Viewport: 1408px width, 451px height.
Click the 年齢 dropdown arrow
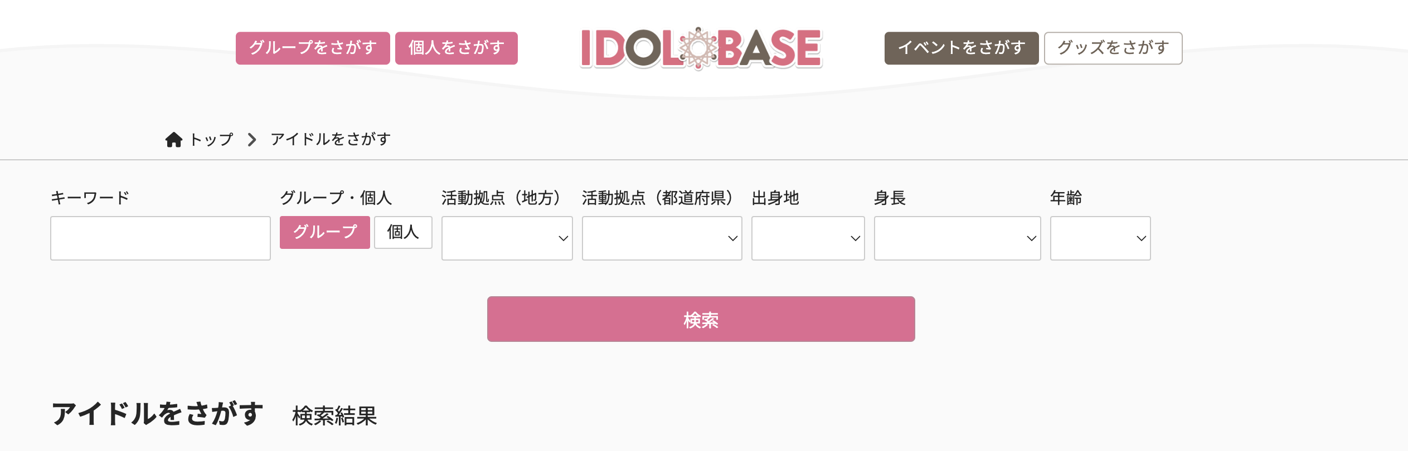[1141, 238]
